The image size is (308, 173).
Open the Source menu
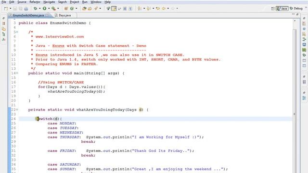pos(22,2)
